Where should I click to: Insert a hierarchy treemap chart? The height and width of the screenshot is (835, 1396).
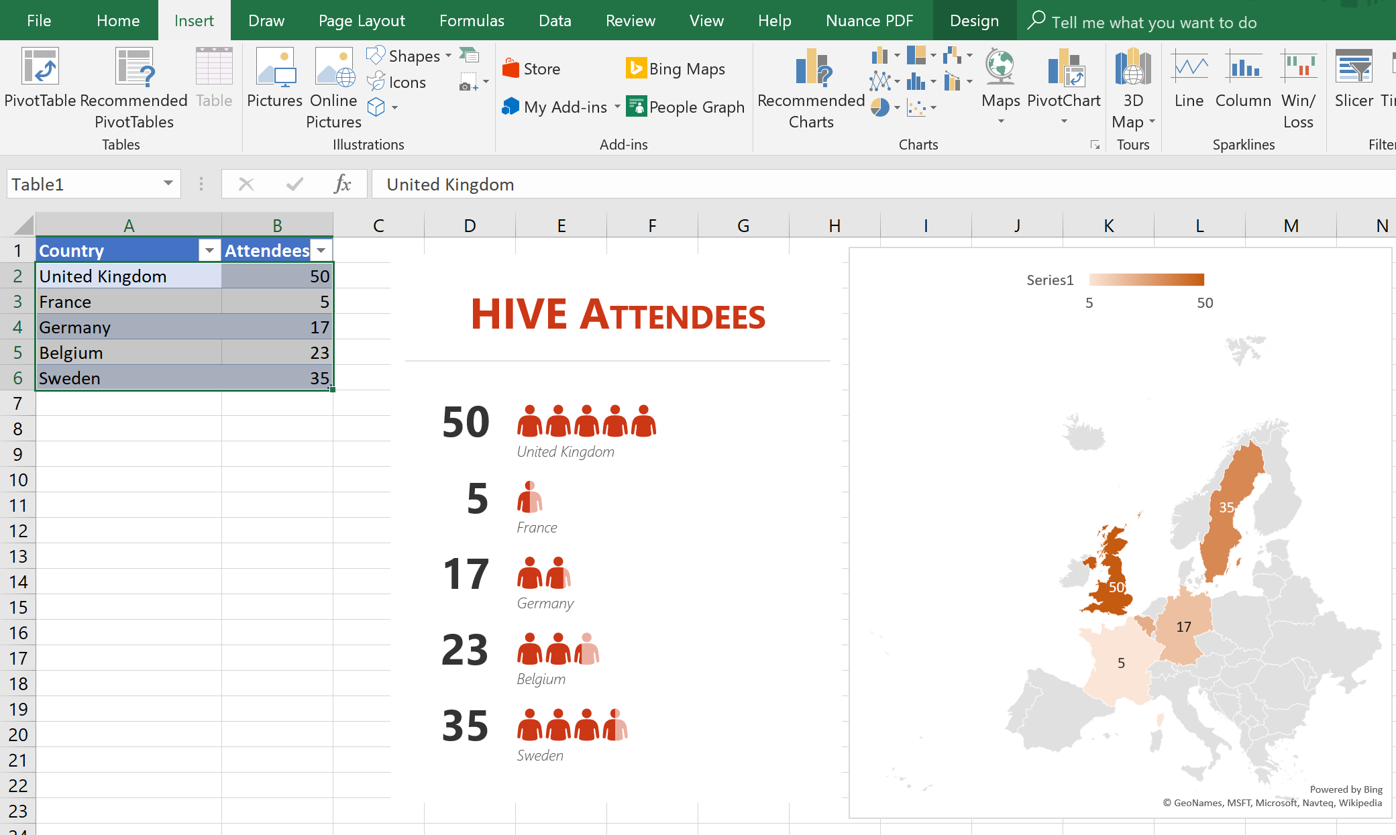[916, 56]
